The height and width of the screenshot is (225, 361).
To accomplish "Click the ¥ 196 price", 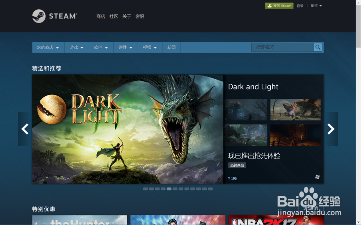I will [x=232, y=178].
